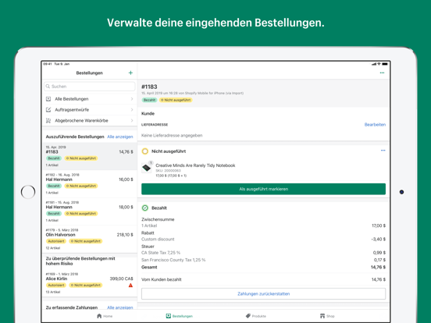The height and width of the screenshot is (323, 431).
Task: Select Alice Kirlin high-risk order
Action: click(90, 283)
